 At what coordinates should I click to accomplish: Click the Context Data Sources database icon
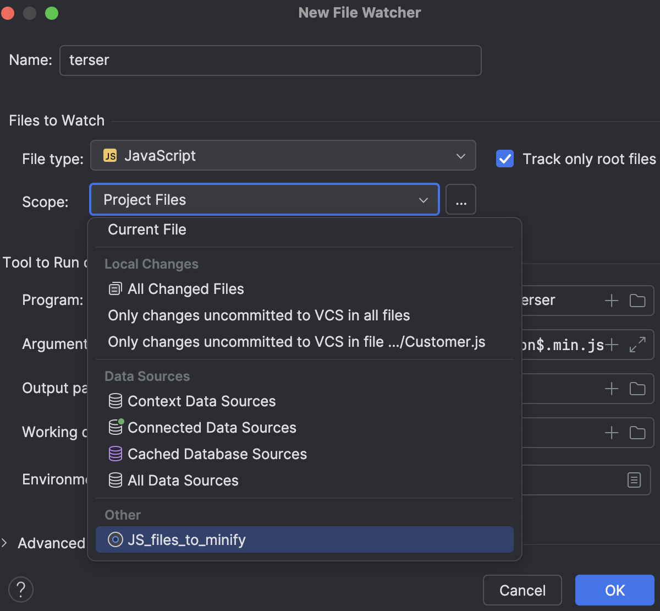click(x=116, y=401)
